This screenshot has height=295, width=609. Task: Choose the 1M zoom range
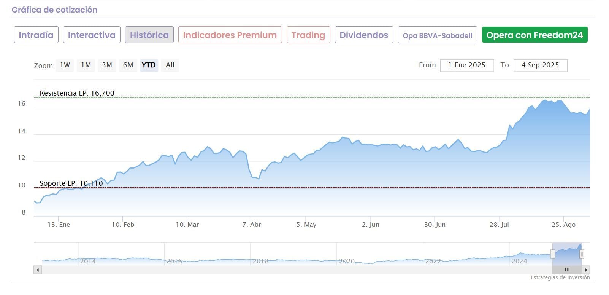tap(86, 65)
